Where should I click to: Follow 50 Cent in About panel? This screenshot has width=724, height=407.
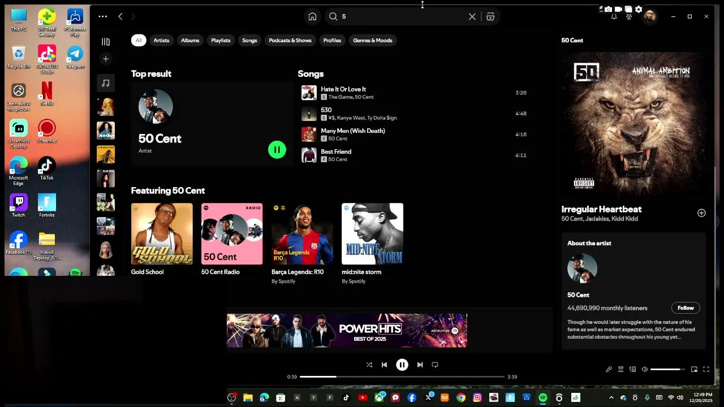point(686,308)
